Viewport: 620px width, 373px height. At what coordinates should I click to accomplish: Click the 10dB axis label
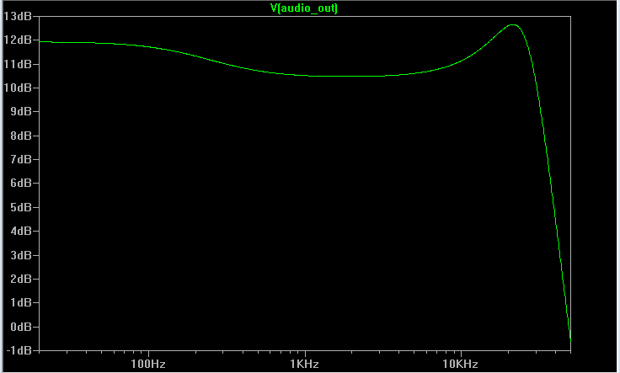click(18, 88)
